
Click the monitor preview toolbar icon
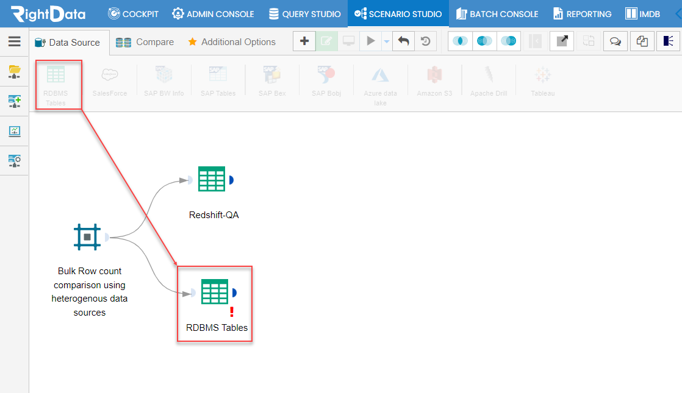[348, 41]
